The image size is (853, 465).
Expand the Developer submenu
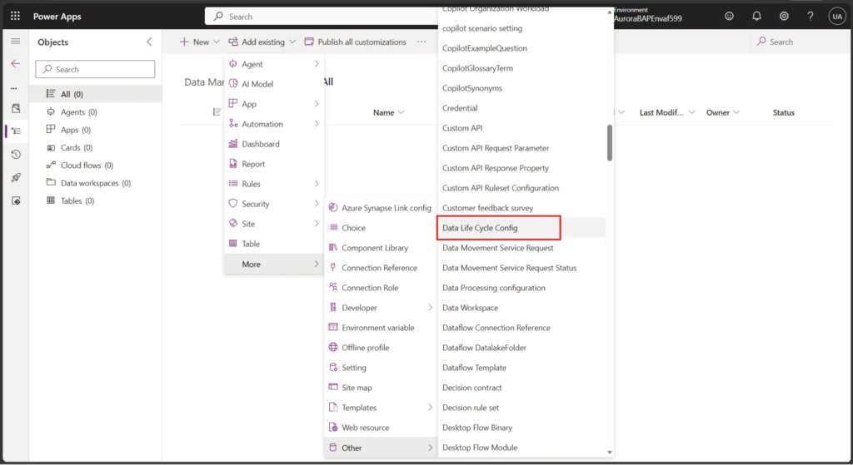(x=381, y=308)
